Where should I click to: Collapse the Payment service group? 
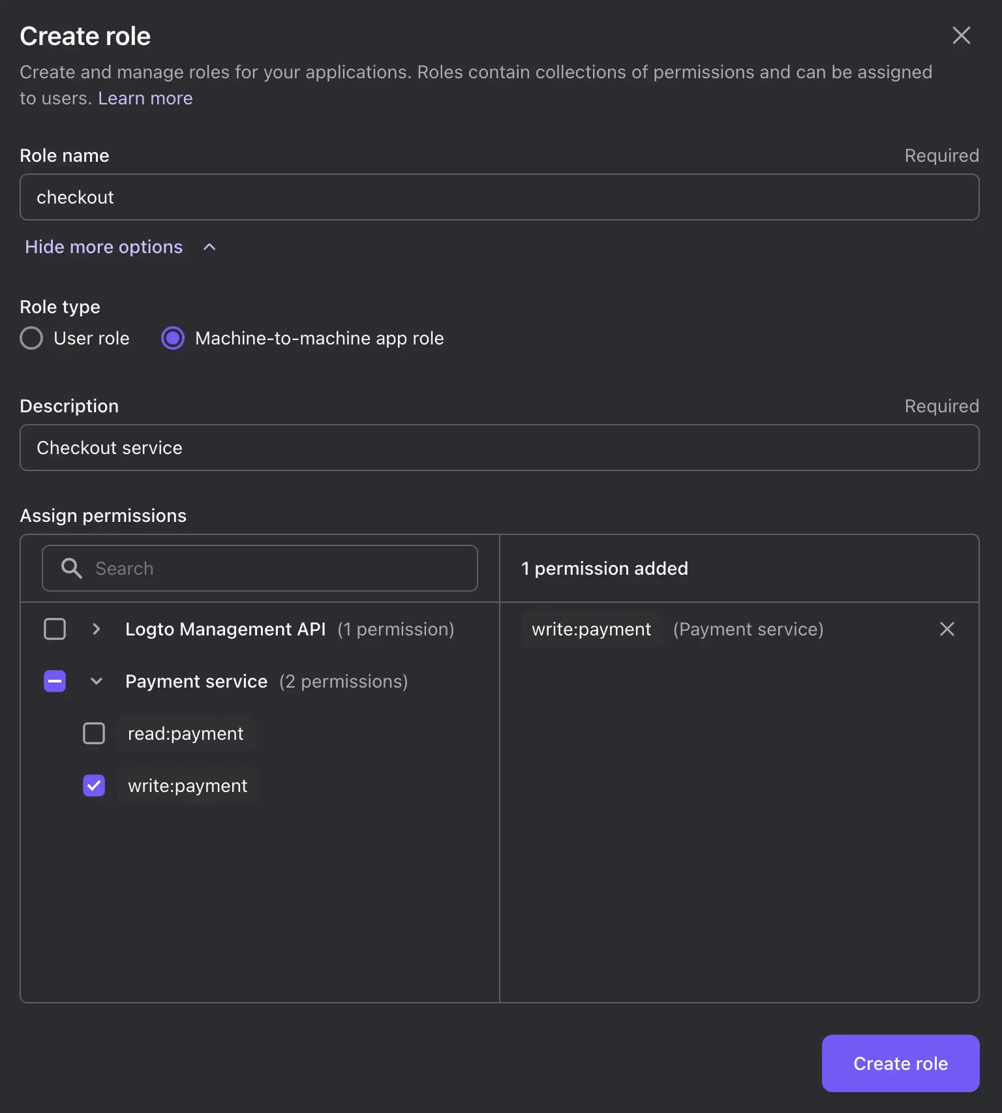tap(97, 681)
